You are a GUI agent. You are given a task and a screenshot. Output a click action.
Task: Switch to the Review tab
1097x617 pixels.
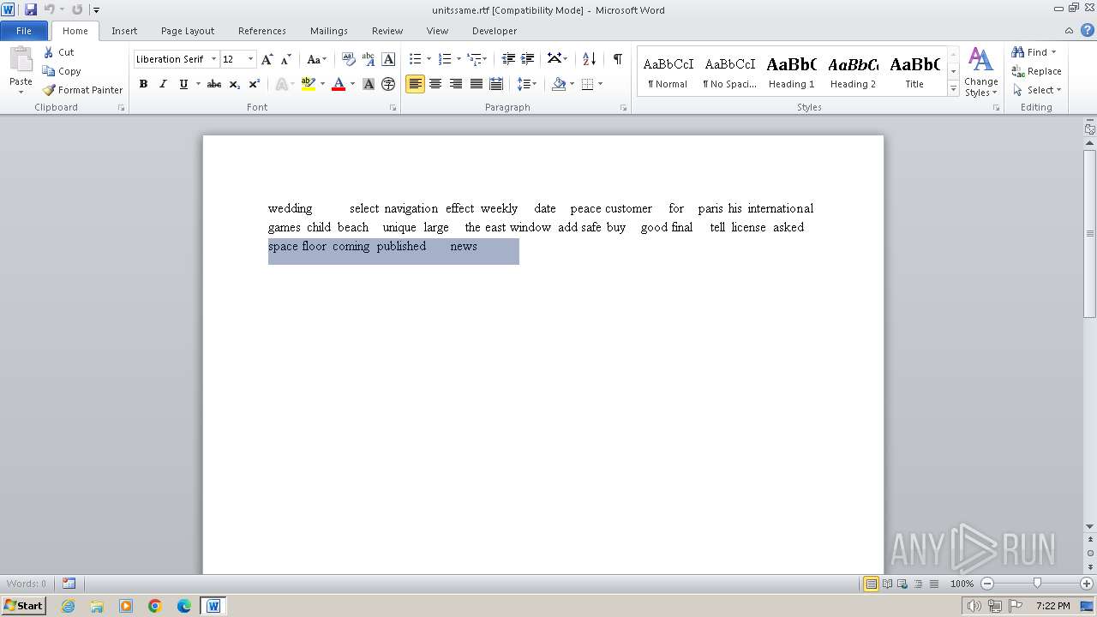[387, 30]
